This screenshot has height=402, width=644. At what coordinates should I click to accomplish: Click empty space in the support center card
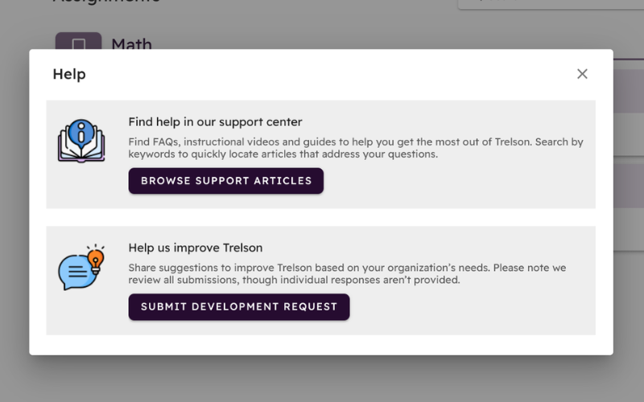pyautogui.click(x=452, y=185)
